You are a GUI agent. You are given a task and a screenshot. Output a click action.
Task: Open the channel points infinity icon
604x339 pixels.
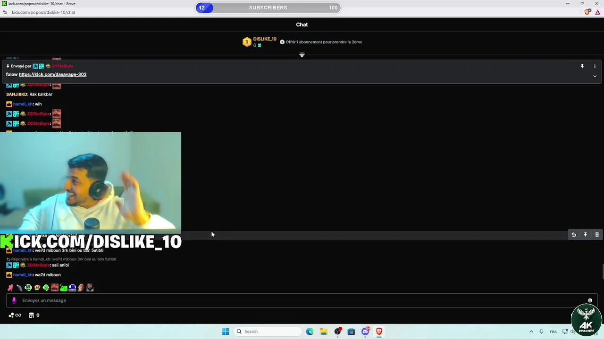click(15, 315)
